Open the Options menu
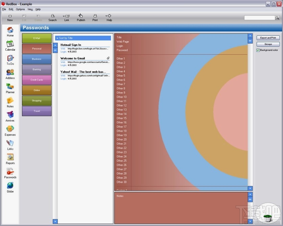The width and height of the screenshot is (283, 226). (20, 9)
